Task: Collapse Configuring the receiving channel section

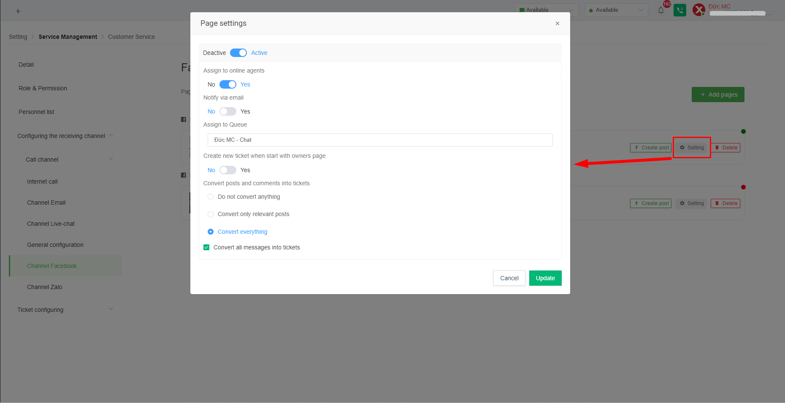Action: coord(65,136)
